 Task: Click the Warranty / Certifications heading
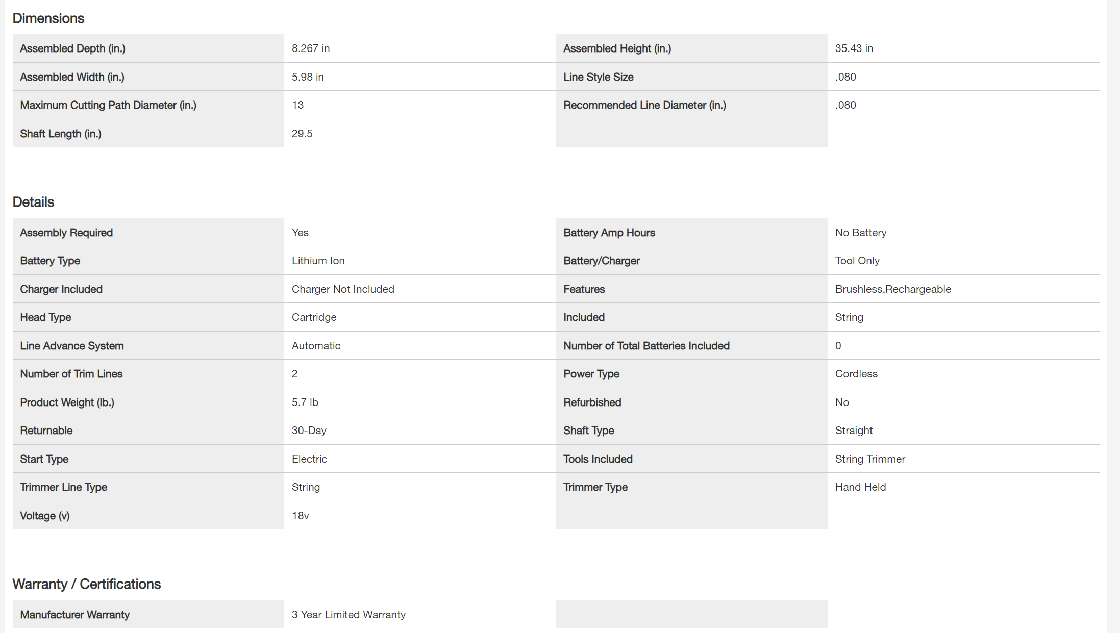(86, 584)
